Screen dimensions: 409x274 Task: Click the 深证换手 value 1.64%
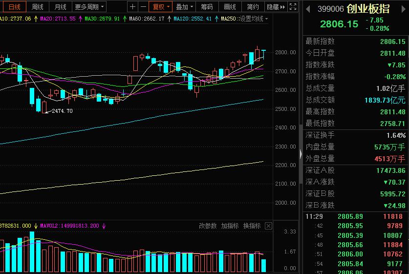tap(396, 135)
